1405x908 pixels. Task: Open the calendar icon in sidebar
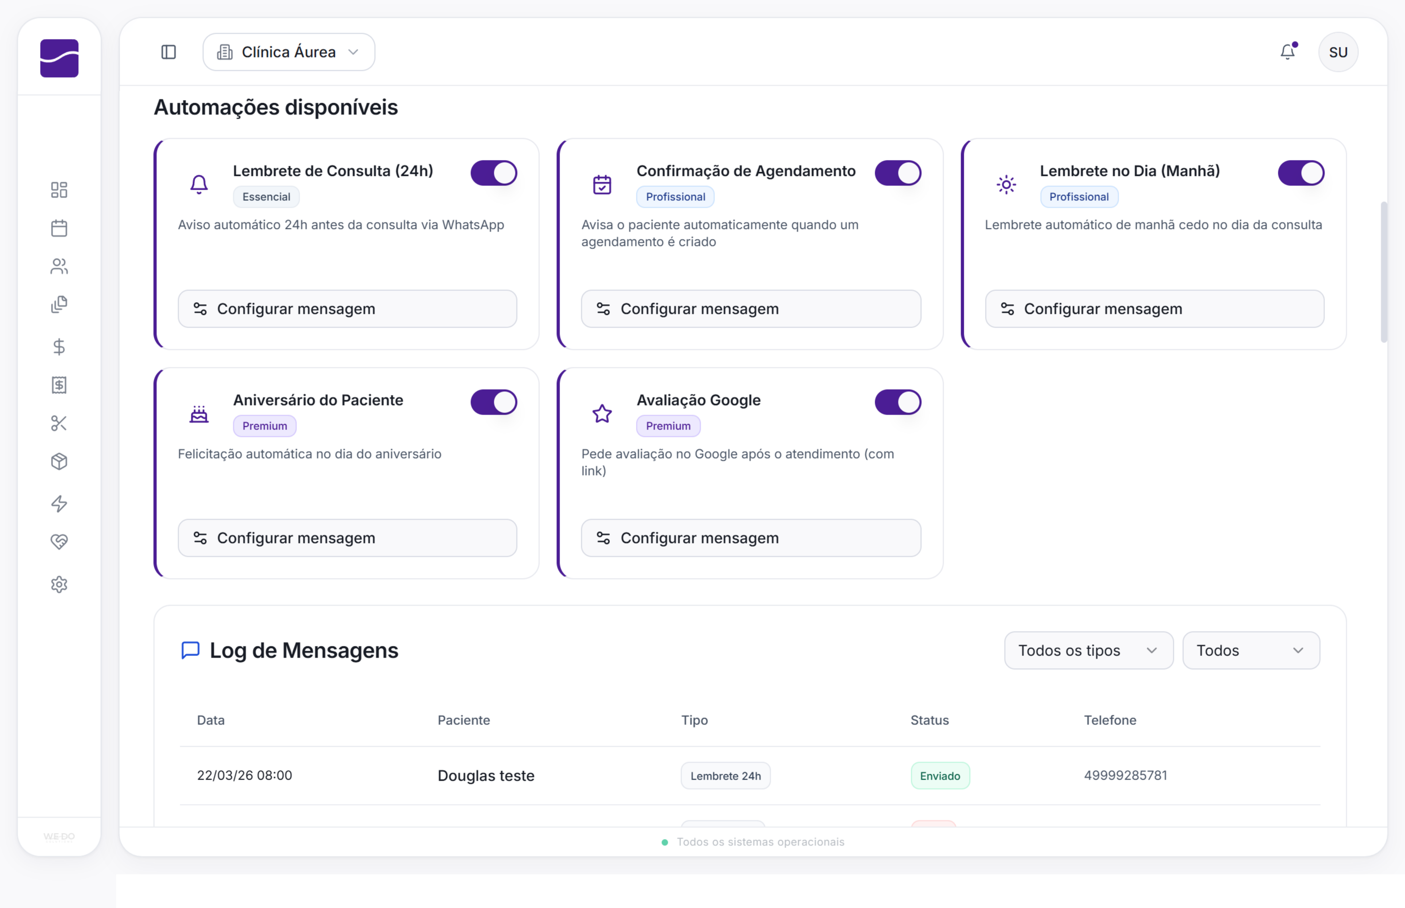click(59, 228)
